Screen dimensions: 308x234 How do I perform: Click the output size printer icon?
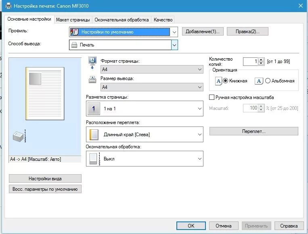(x=92, y=80)
